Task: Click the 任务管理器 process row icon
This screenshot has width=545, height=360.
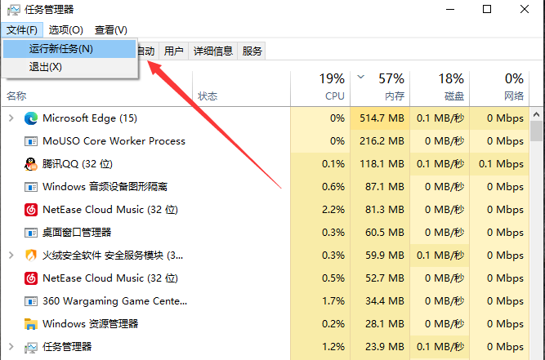Action: pos(31,347)
